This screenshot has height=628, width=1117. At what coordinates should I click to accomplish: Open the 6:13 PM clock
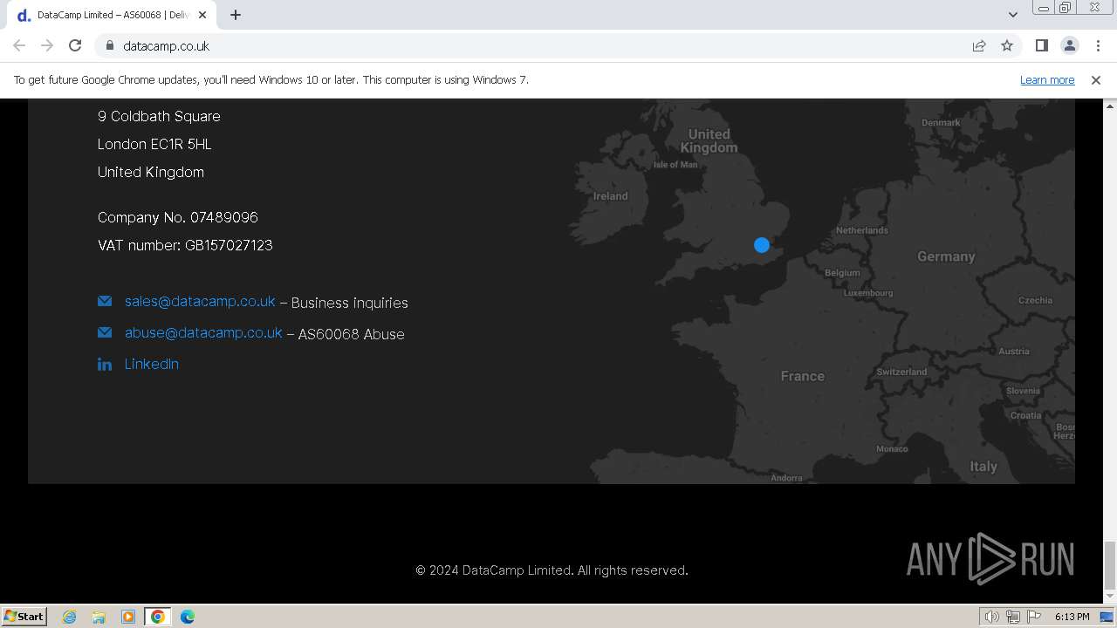point(1072,617)
